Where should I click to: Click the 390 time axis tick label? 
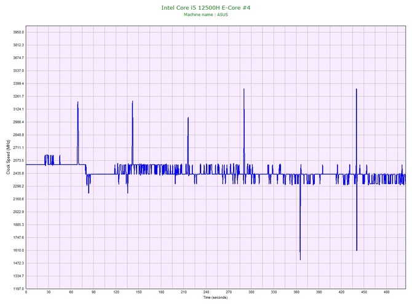coord(319,292)
